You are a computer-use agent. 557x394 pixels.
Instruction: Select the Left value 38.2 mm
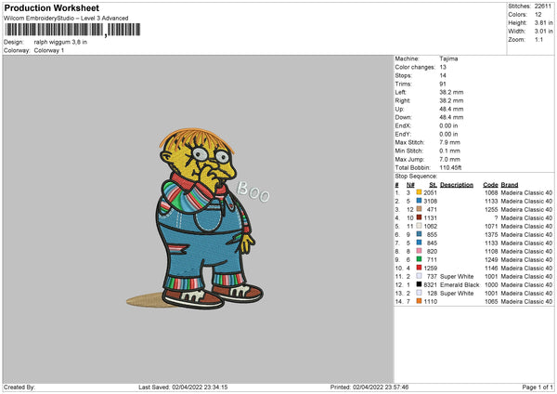click(451, 92)
